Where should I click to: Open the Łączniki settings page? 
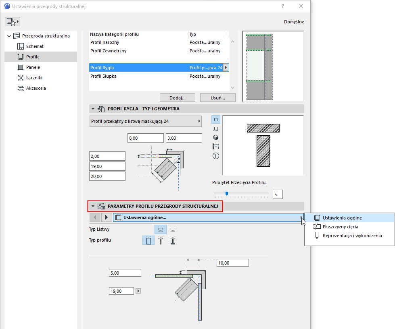click(34, 78)
